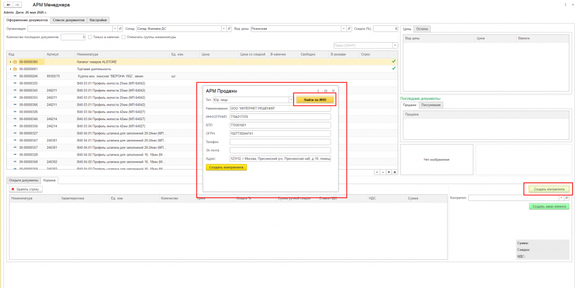This screenshot has height=288, width=575.
Task: Open the Настройки tab
Action: (x=98, y=20)
